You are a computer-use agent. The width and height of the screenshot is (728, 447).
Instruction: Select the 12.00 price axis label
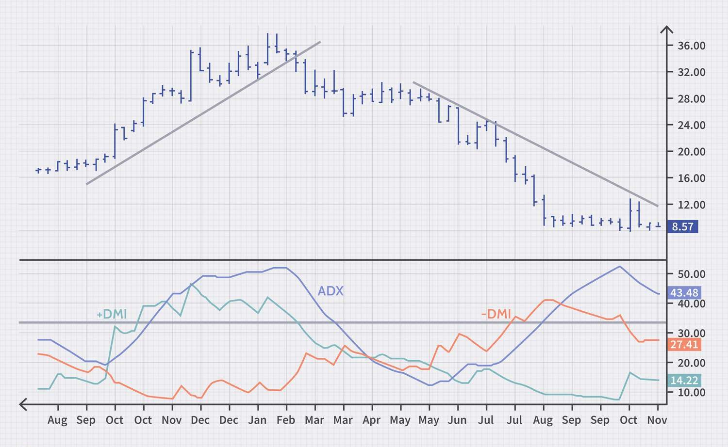[x=692, y=205]
